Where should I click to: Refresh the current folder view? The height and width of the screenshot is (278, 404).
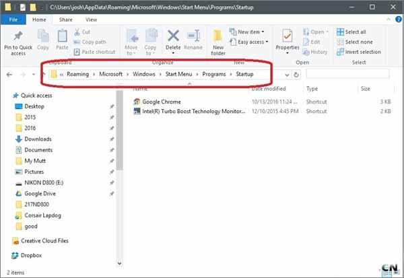click(x=296, y=74)
